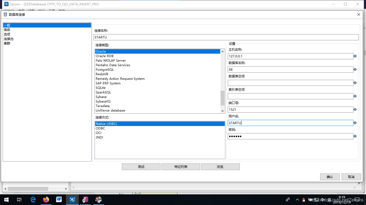Select Palo MOLAP Server connection type
This screenshot has height=205, width=366.
click(x=158, y=61)
